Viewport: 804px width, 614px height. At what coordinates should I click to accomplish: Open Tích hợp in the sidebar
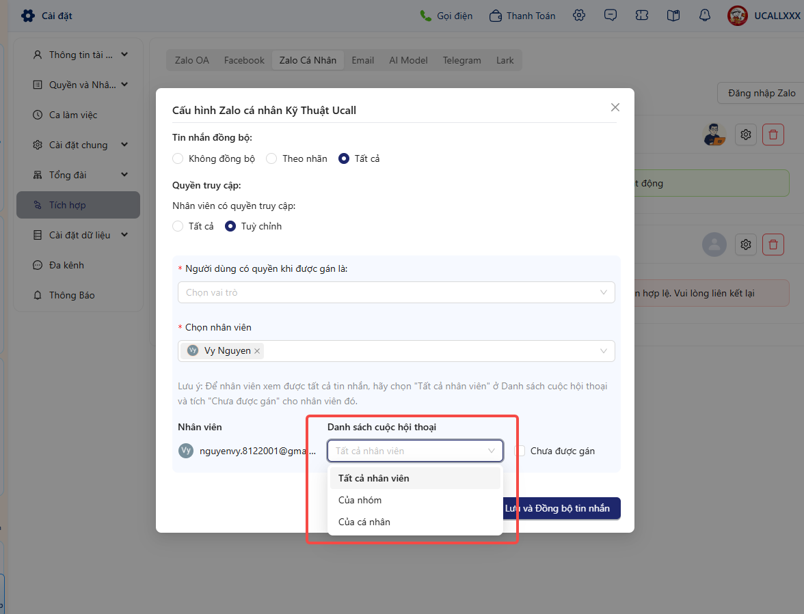78,205
